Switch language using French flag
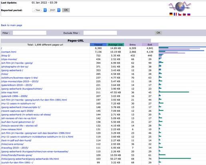206x165 pixels. pyautogui.click(x=175, y=14)
